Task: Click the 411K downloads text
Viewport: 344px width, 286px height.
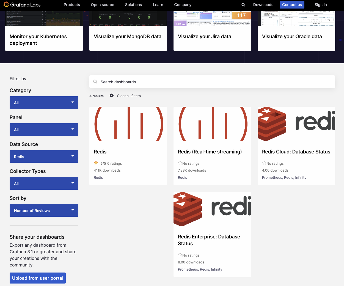Action: tap(107, 170)
